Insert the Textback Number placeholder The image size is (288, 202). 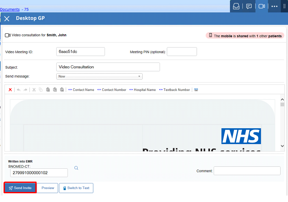[174, 90]
